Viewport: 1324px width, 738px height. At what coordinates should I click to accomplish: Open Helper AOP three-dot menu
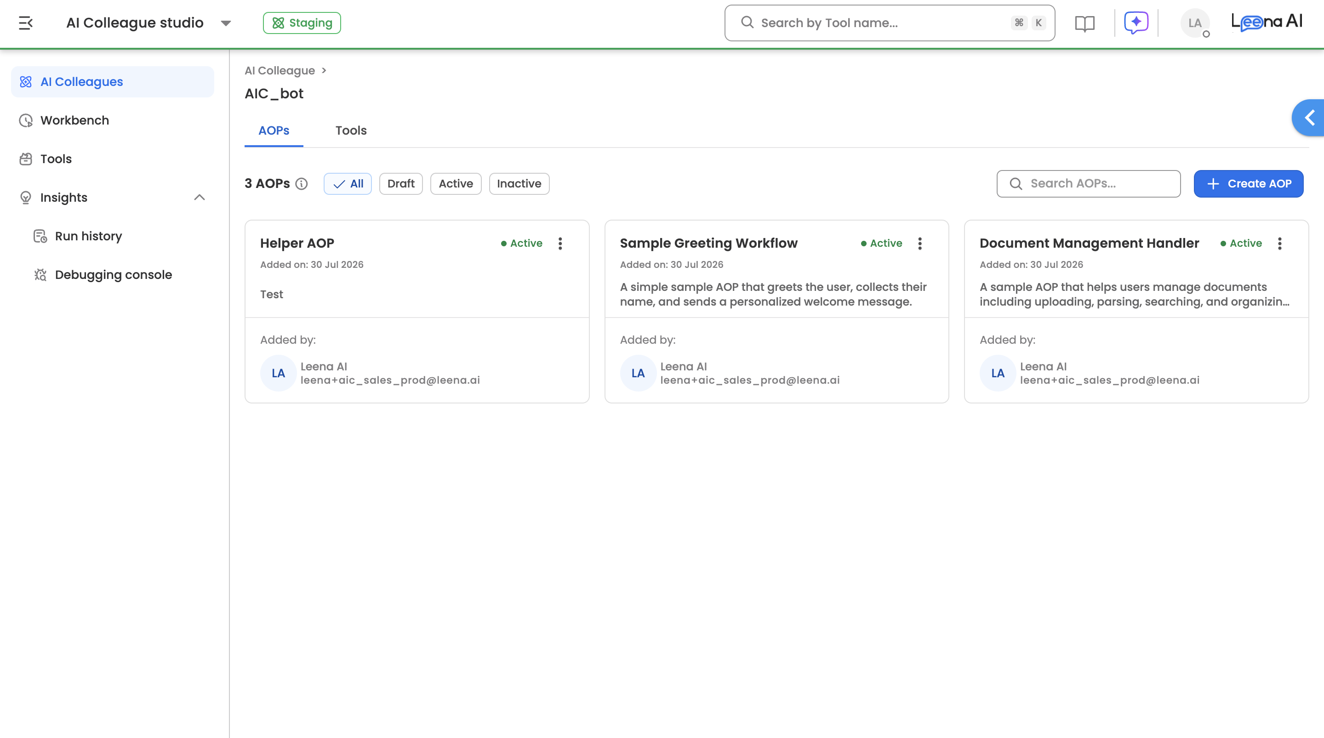point(560,243)
